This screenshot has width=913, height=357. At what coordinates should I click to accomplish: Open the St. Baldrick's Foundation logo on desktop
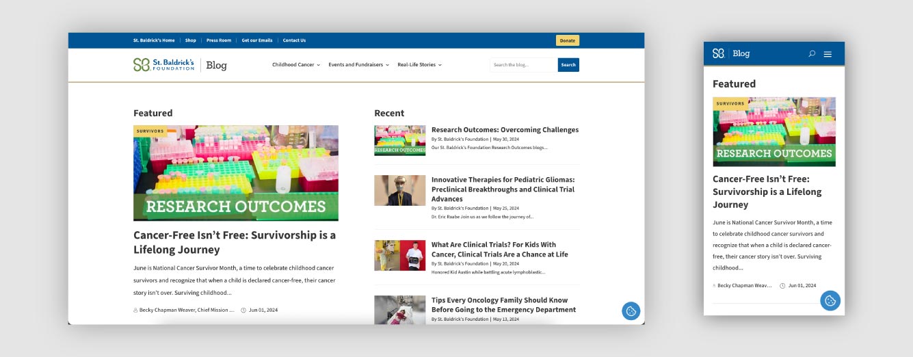click(163, 65)
